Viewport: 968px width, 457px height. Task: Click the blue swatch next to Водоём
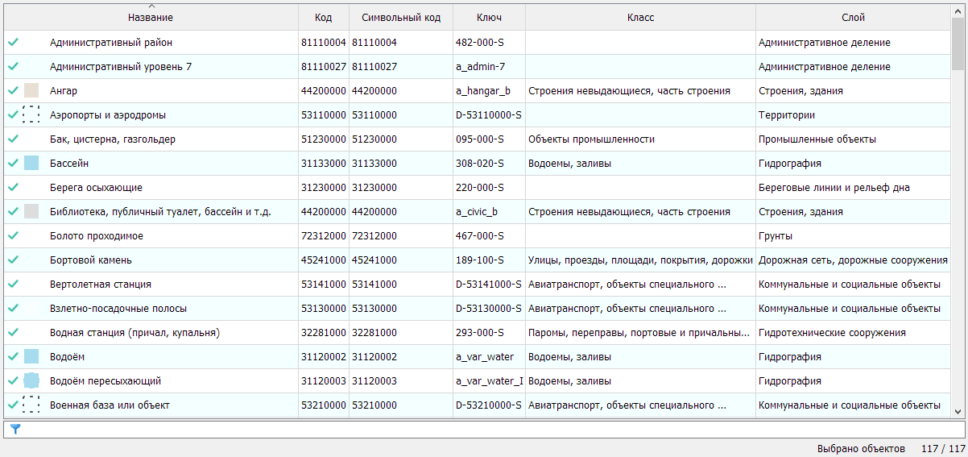point(31,357)
